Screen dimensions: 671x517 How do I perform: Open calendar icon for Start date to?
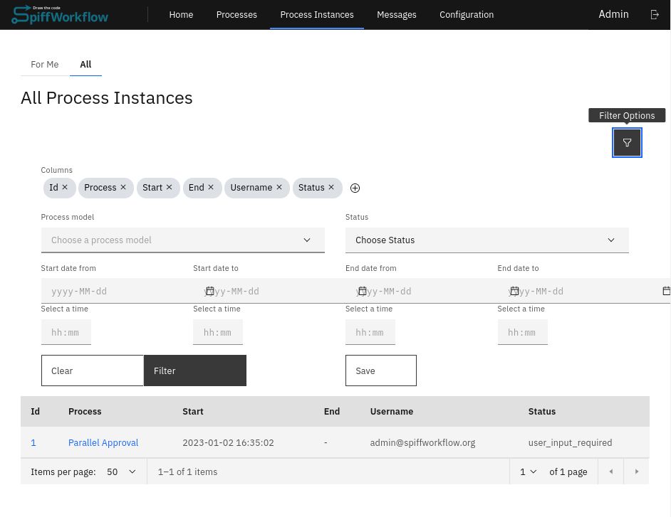(x=362, y=291)
